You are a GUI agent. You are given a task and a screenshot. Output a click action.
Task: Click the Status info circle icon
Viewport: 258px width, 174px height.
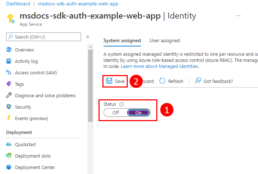pos(121,104)
